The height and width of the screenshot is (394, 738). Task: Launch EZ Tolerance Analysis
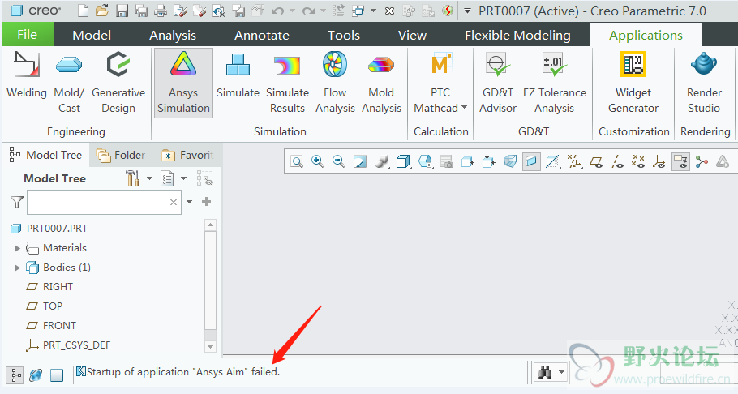(555, 83)
